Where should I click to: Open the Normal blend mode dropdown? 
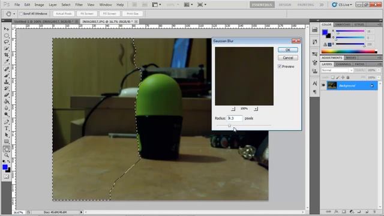337,70
